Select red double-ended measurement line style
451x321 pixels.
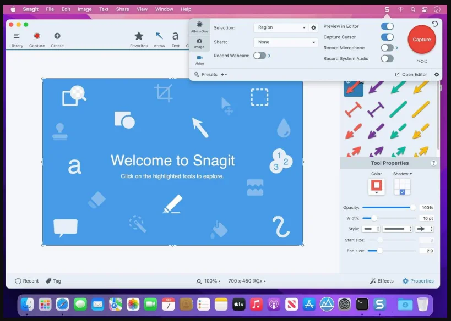(x=353, y=109)
